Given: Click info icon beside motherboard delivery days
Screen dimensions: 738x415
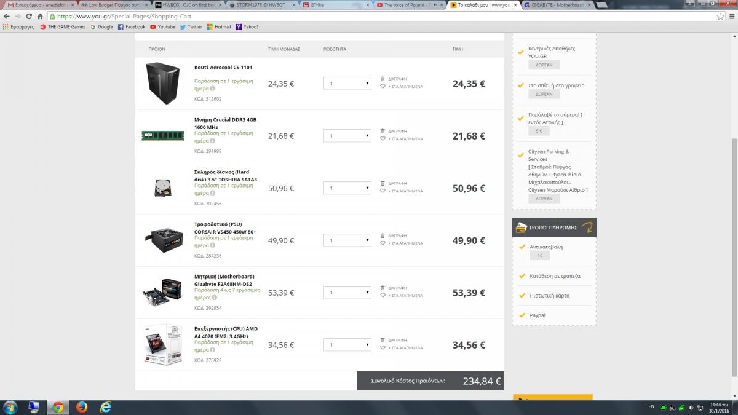Looking at the screenshot, I should [x=214, y=298].
